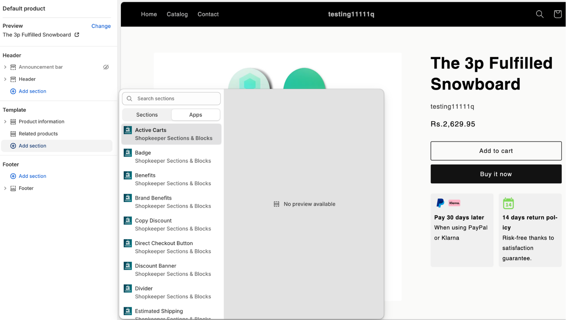
Task: Click the Announcement bar section icon
Action: pos(13,67)
